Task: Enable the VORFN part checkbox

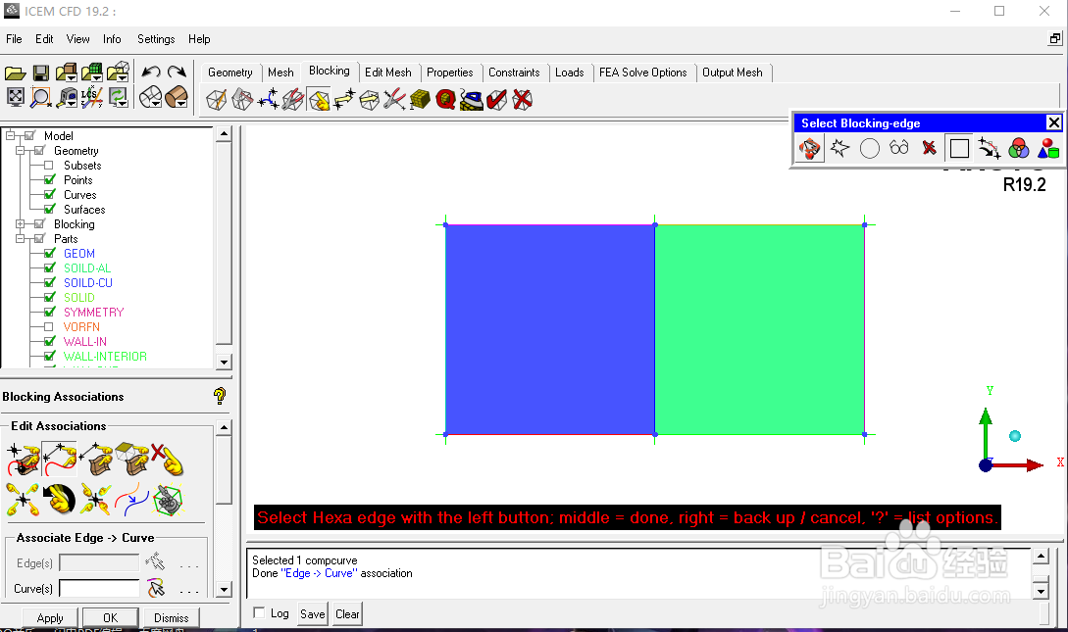Action: tap(49, 326)
